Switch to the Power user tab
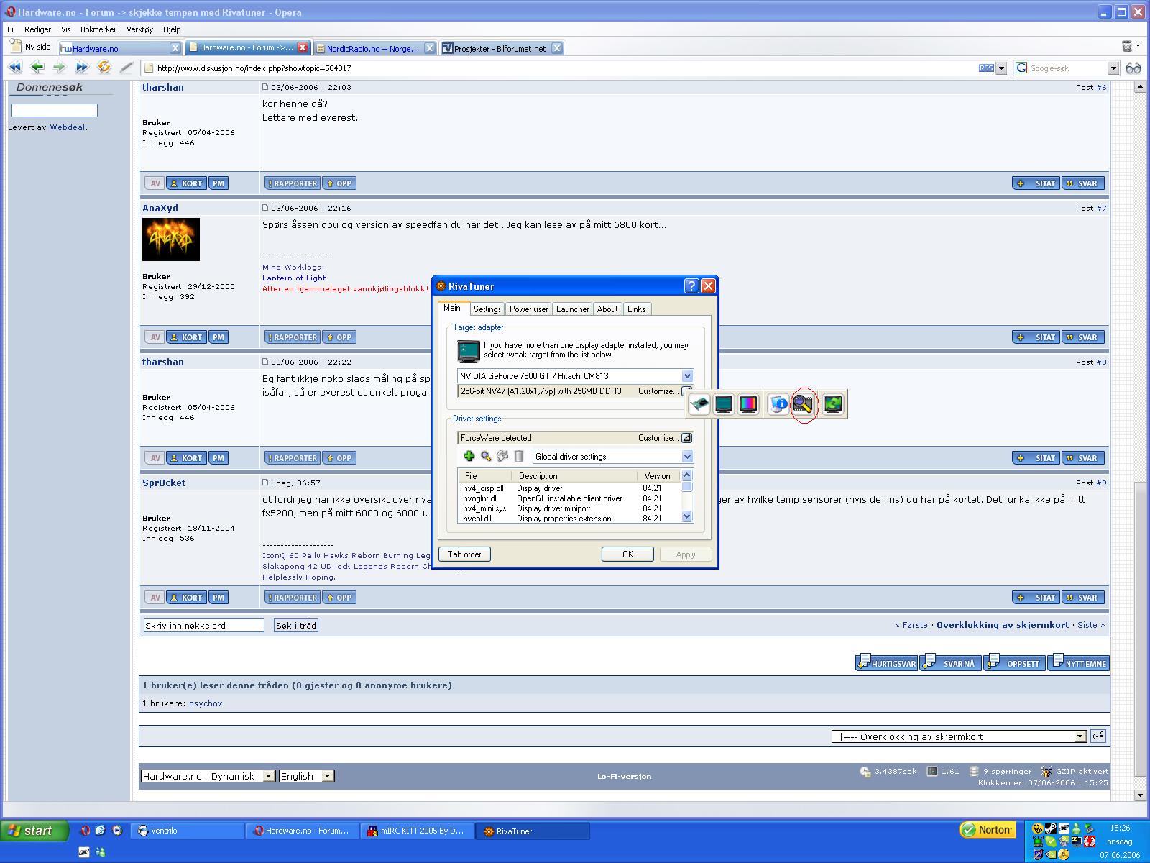The height and width of the screenshot is (863, 1150). point(528,309)
